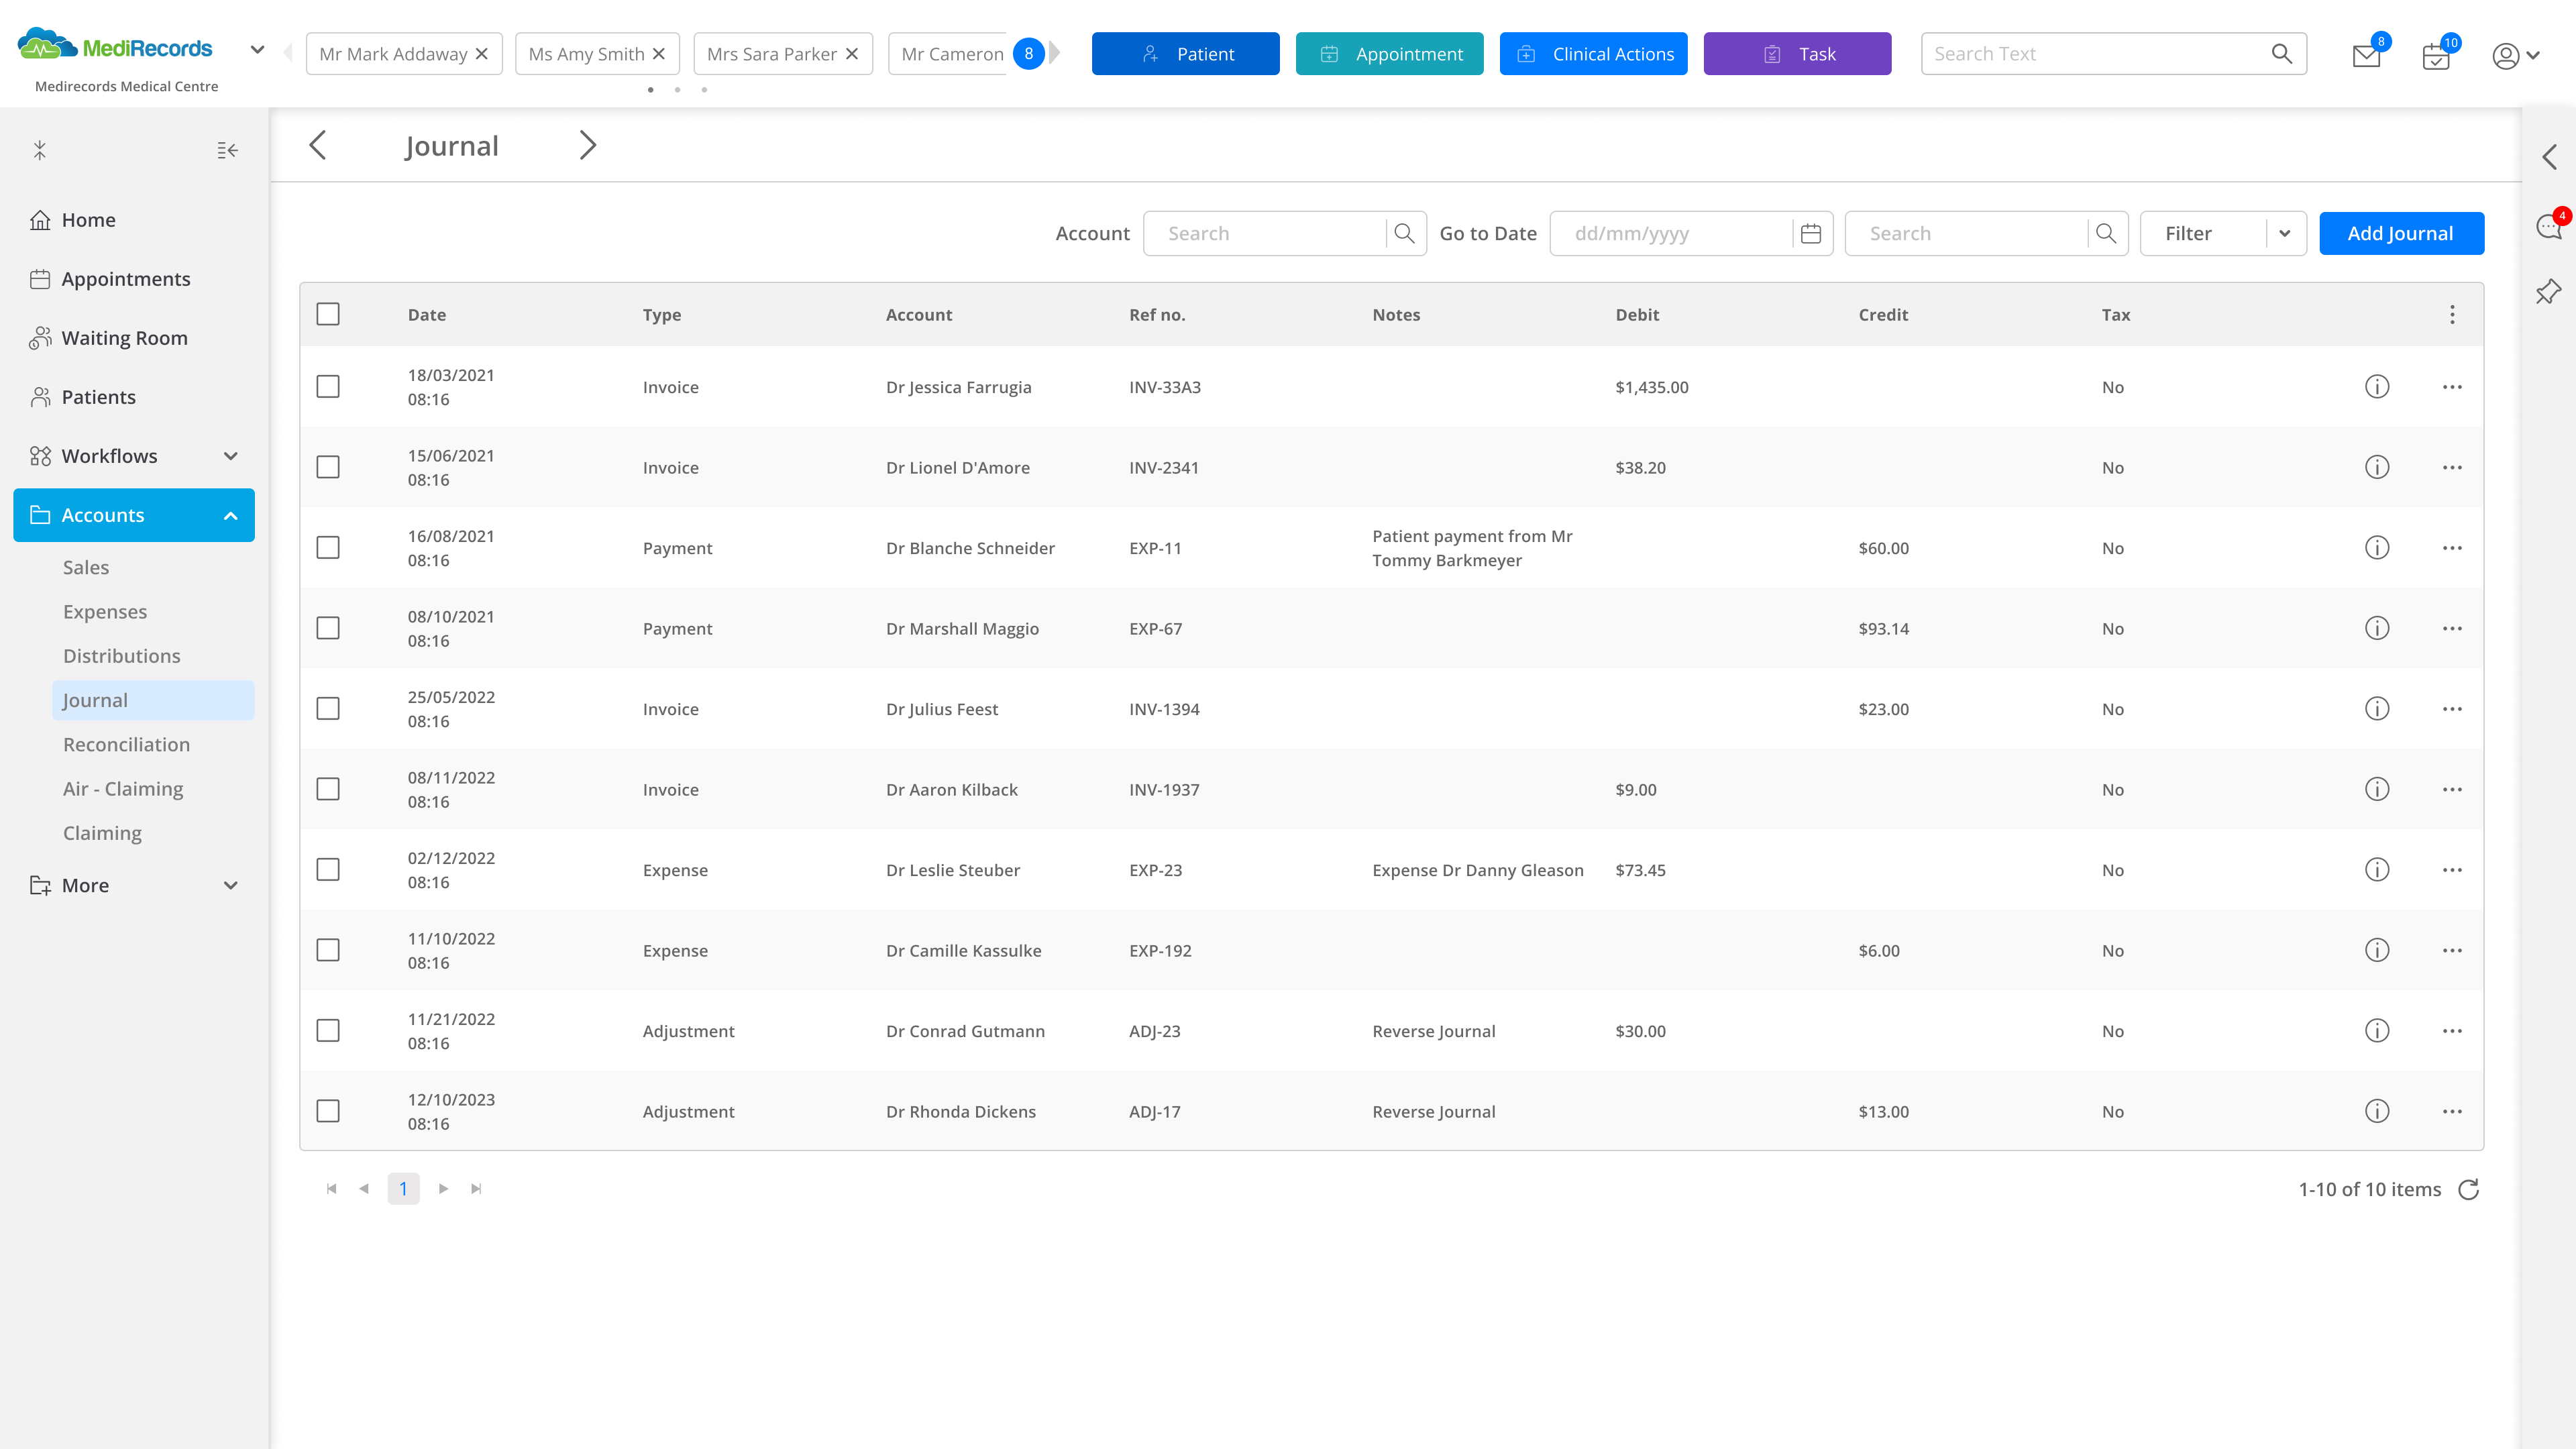This screenshot has width=2576, height=1449.
Task: Open table column options kebab menu
Action: (x=2452, y=315)
